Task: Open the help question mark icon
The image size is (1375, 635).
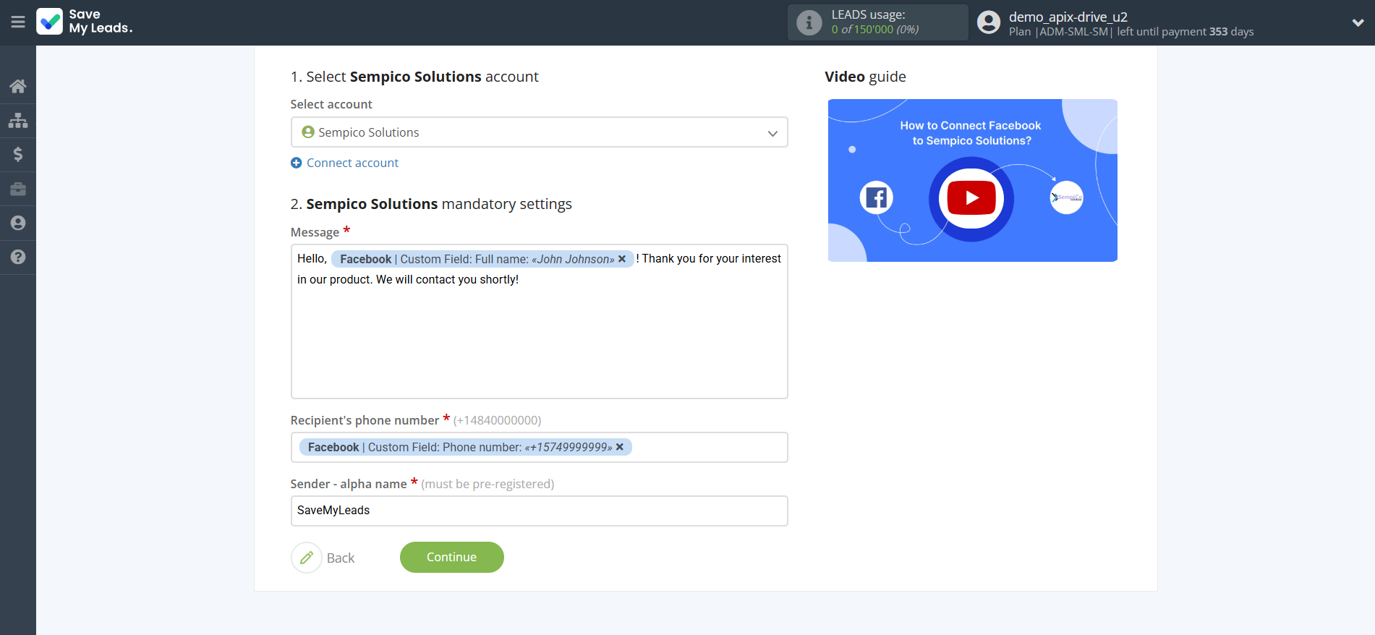Action: (x=18, y=257)
